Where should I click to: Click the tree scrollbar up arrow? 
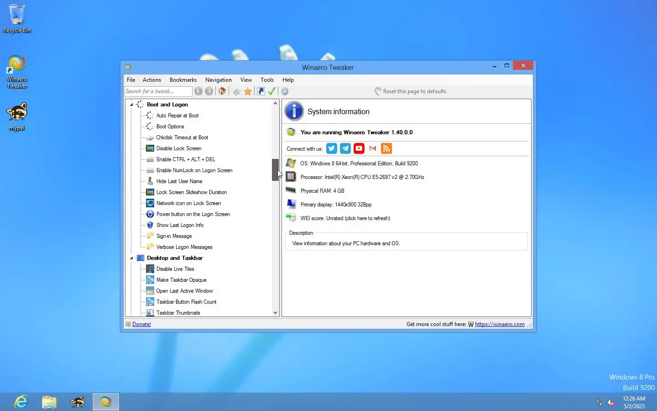point(275,103)
